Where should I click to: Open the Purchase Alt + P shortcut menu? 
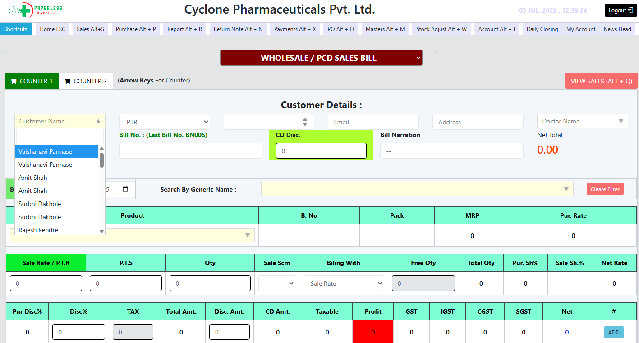tap(136, 29)
